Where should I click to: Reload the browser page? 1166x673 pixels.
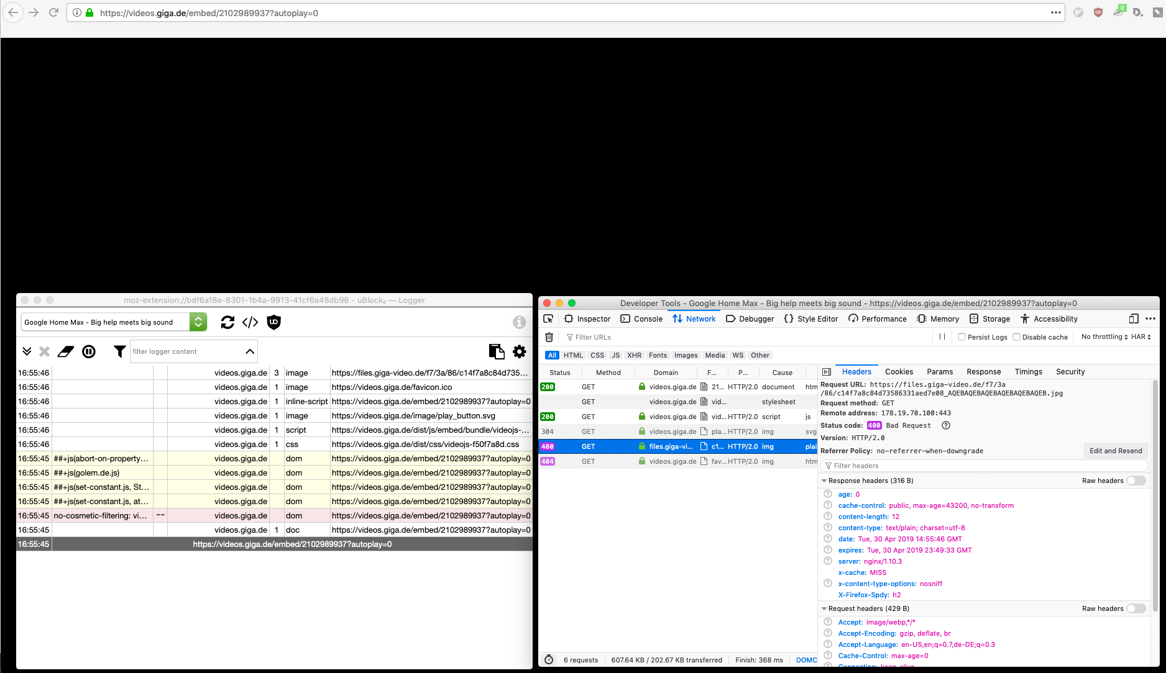(x=53, y=12)
